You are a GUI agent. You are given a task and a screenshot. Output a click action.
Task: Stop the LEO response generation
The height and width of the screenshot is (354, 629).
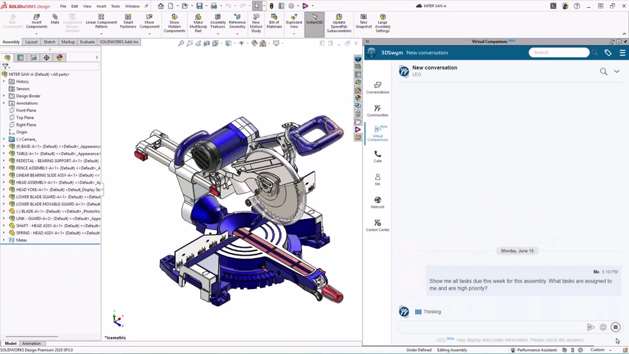[615, 327]
